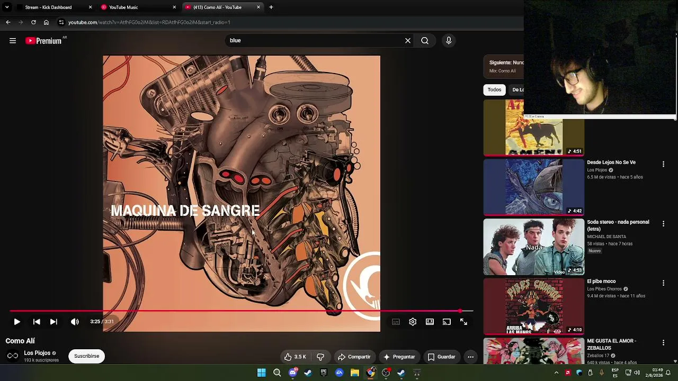This screenshot has width=678, height=381.
Task: Reload the YouTube page
Action: 33,22
